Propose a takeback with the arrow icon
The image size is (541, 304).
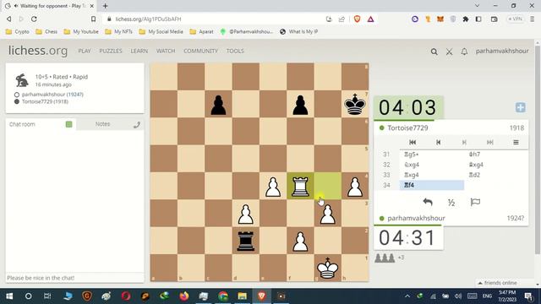(428, 202)
